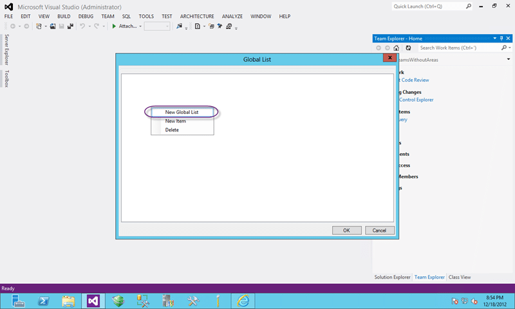Go to Team Explorer Home icon
Screen dimensions: 515x309
point(397,48)
